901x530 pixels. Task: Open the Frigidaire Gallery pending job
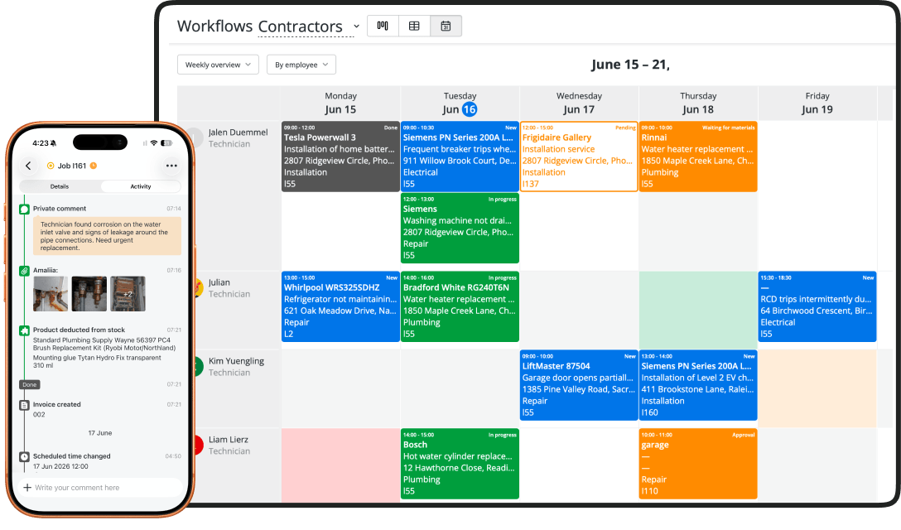point(579,157)
